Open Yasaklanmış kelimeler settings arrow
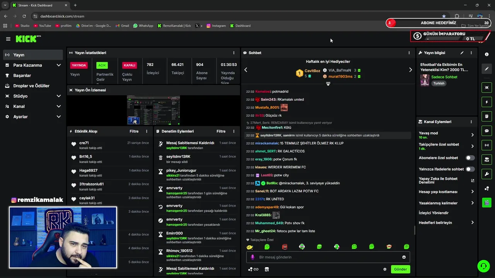 pyautogui.click(x=472, y=203)
